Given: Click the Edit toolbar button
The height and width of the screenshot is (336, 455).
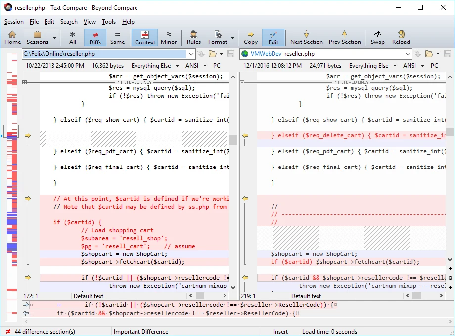Looking at the screenshot, I should [x=273, y=38].
